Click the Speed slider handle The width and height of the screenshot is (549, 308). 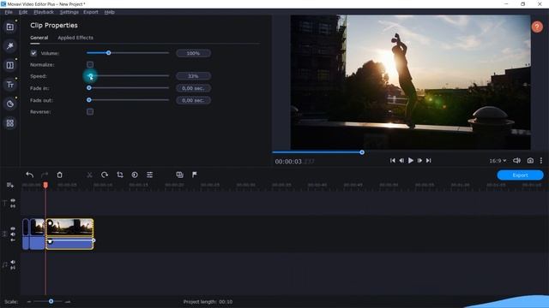pyautogui.click(x=91, y=75)
